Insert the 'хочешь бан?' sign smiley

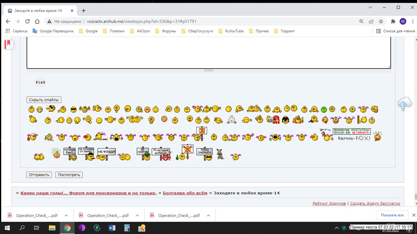pyautogui.click(x=70, y=154)
